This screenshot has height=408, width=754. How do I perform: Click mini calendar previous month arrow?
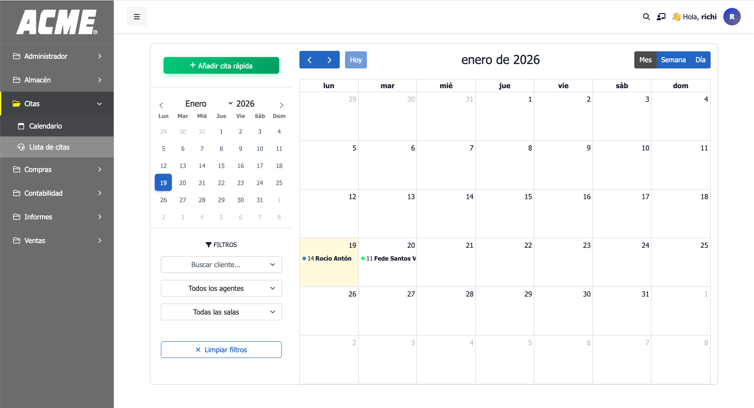click(x=161, y=105)
